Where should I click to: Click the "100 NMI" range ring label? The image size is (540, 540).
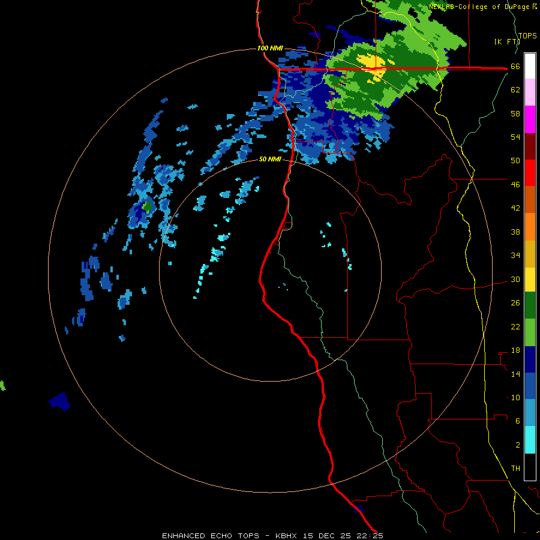(x=270, y=48)
